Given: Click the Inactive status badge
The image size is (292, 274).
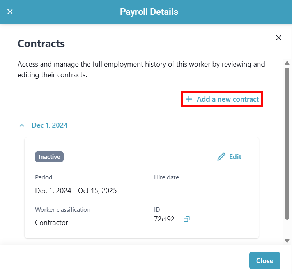Looking at the screenshot, I should pyautogui.click(x=49, y=157).
